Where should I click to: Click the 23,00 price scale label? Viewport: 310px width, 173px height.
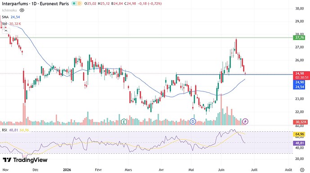point(299,99)
